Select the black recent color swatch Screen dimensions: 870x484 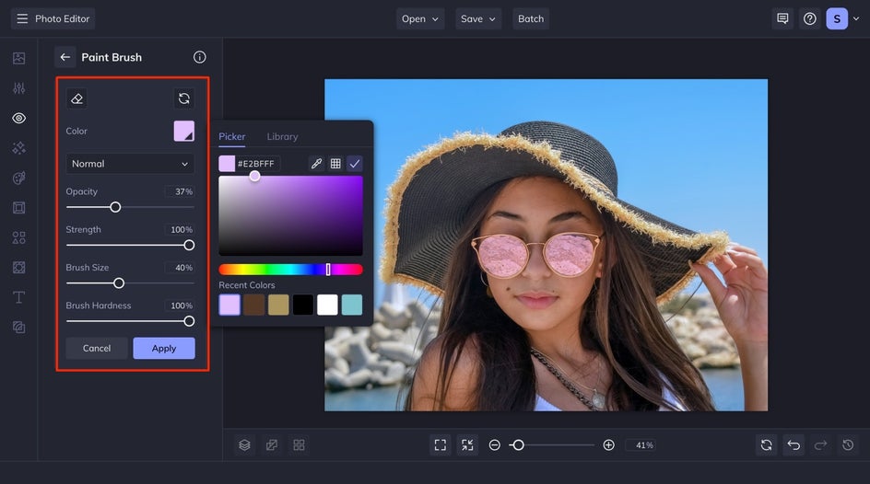coord(303,305)
